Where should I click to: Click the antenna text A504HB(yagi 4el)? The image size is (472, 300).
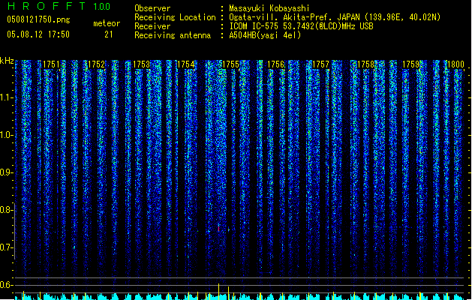(265, 35)
